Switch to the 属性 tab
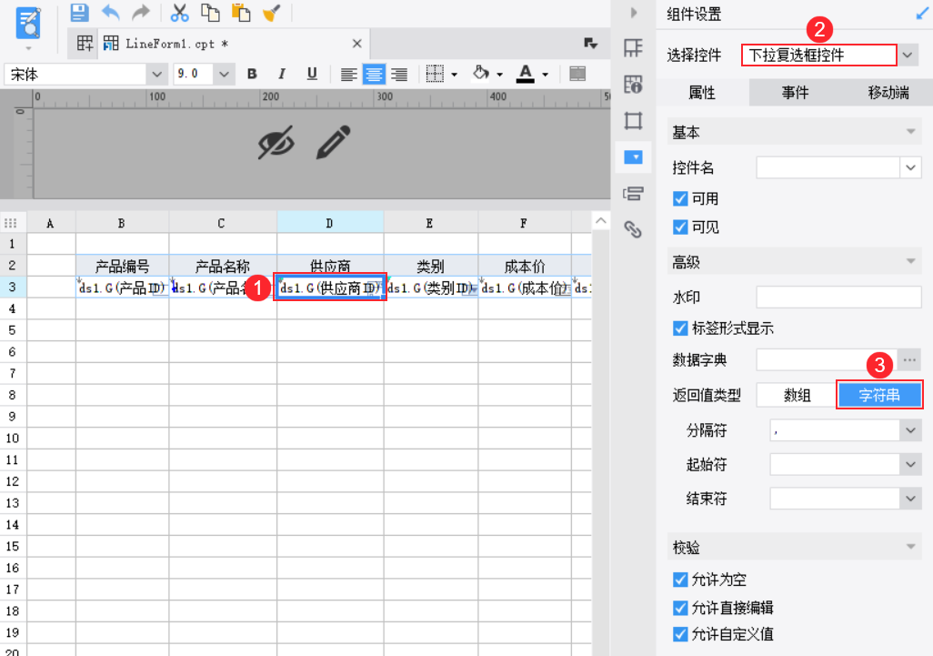 tap(702, 92)
